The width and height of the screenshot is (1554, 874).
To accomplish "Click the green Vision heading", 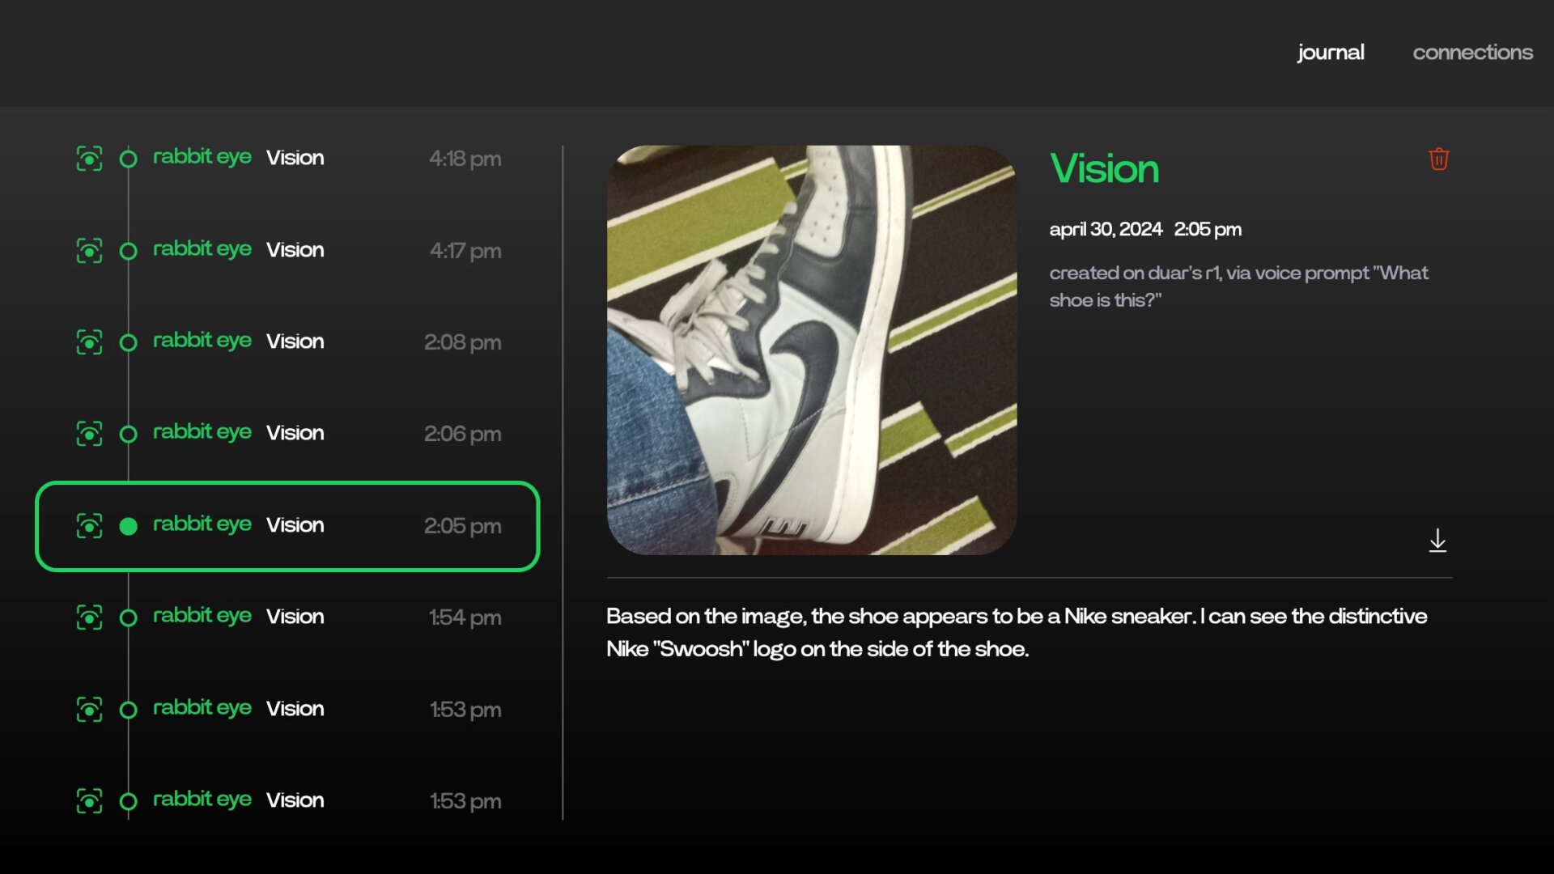I will click(x=1104, y=169).
